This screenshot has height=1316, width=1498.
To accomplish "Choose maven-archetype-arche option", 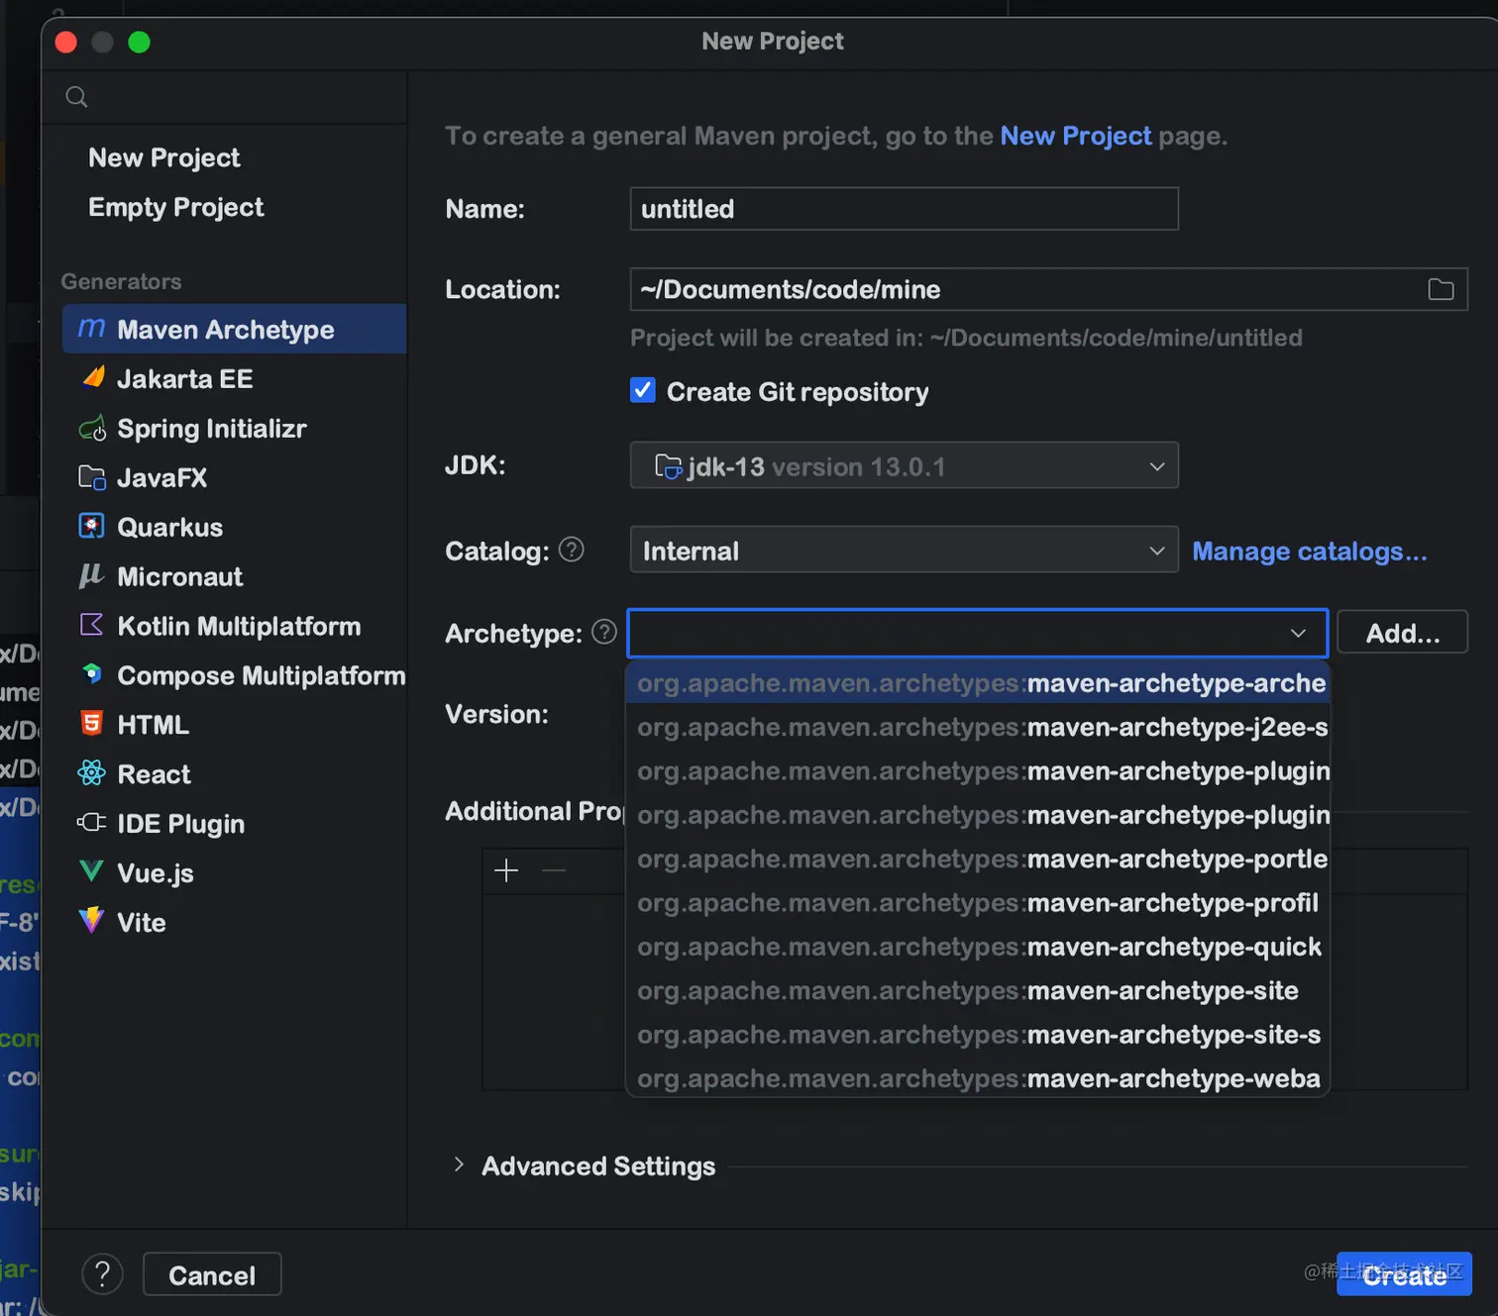I will pos(978,683).
